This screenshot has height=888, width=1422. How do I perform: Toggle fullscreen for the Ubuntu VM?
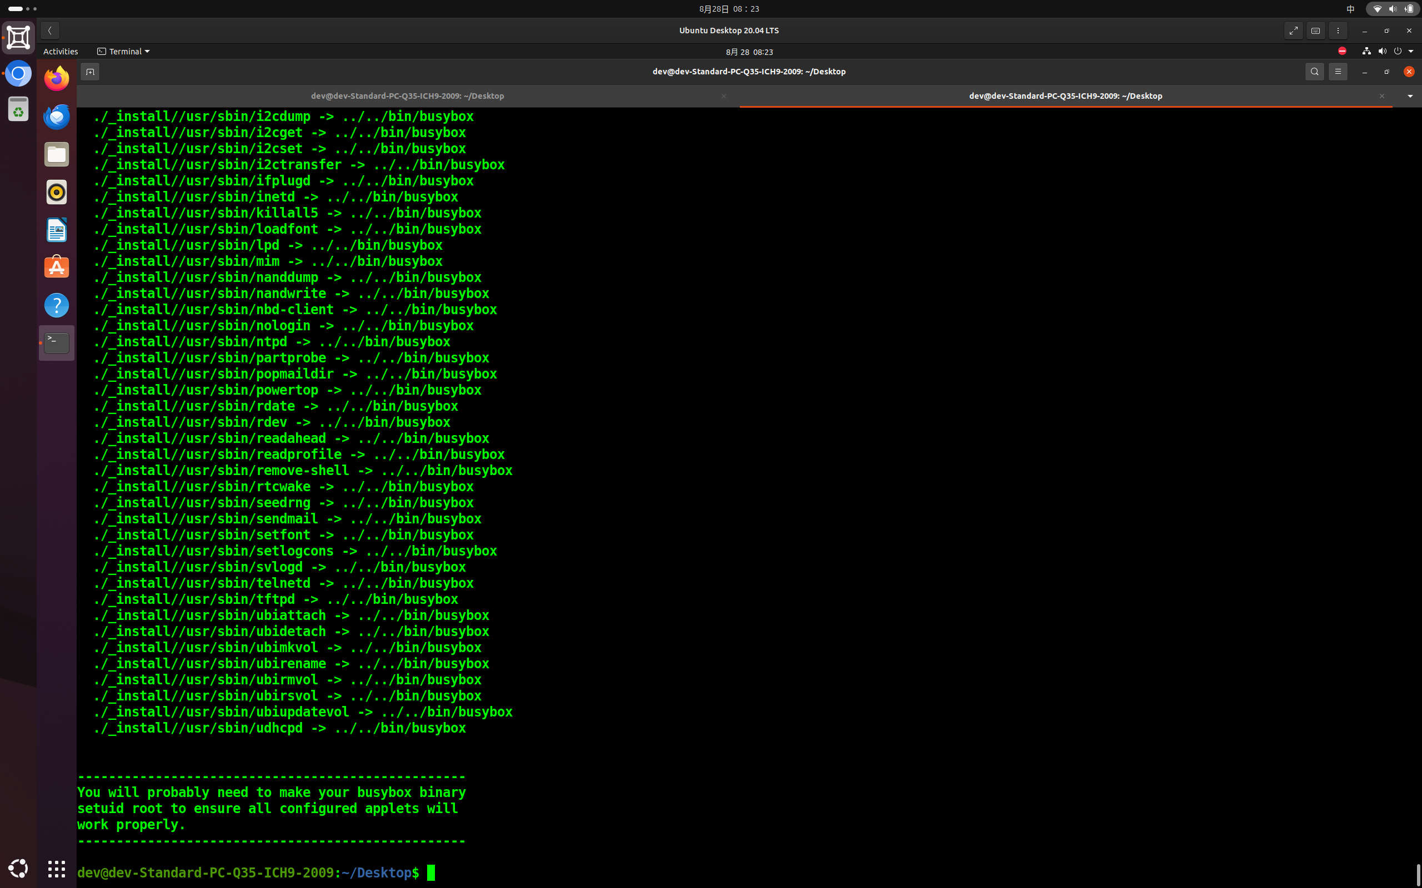(x=1293, y=31)
